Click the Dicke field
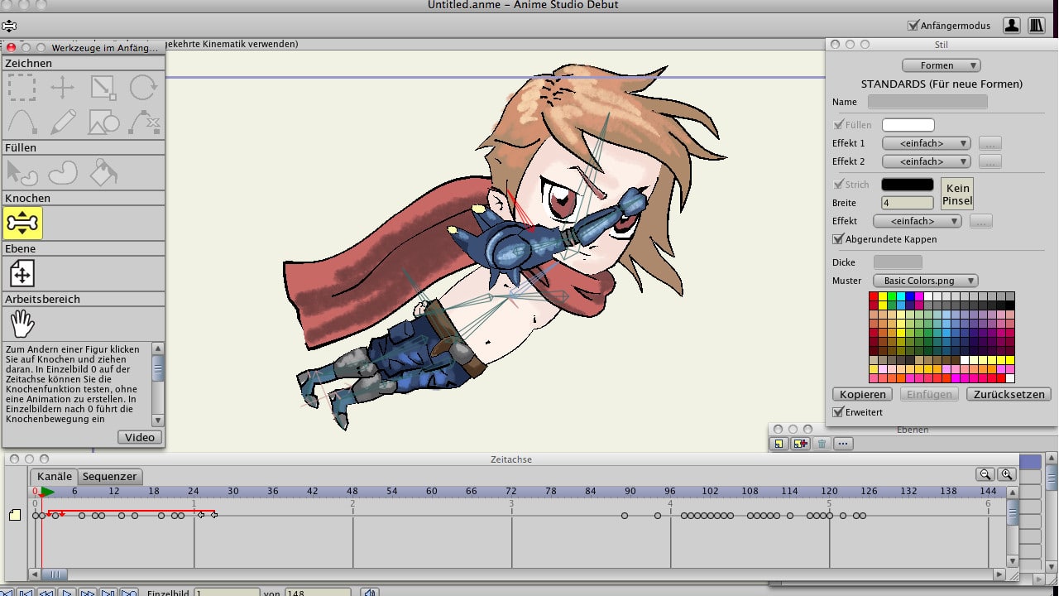This screenshot has height=596, width=1059. 898,262
